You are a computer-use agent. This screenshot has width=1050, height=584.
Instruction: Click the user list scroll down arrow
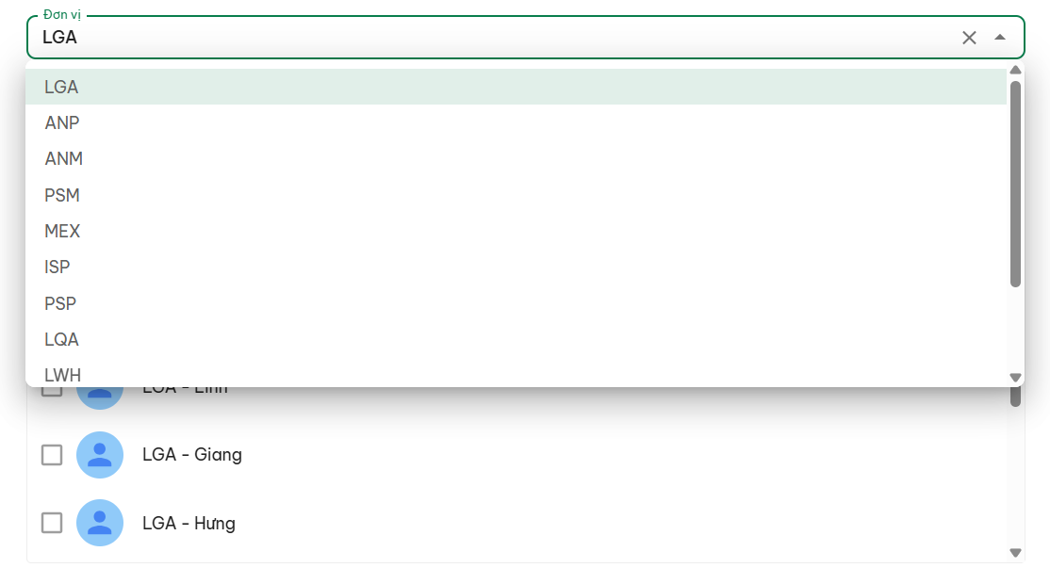[x=1015, y=553]
